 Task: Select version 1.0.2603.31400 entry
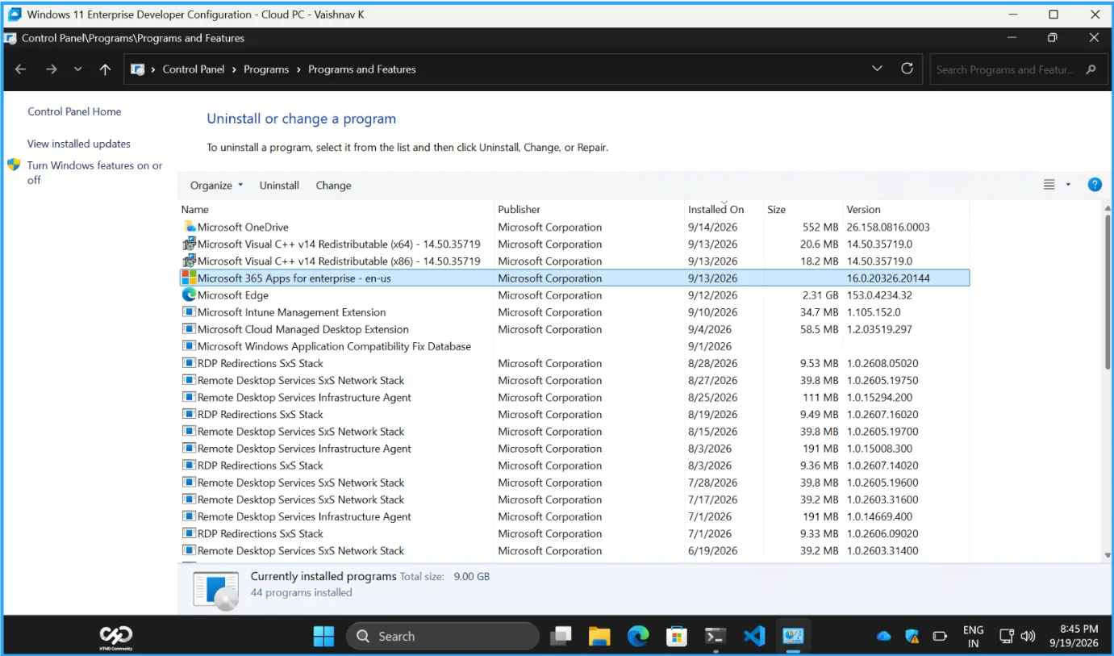point(574,550)
